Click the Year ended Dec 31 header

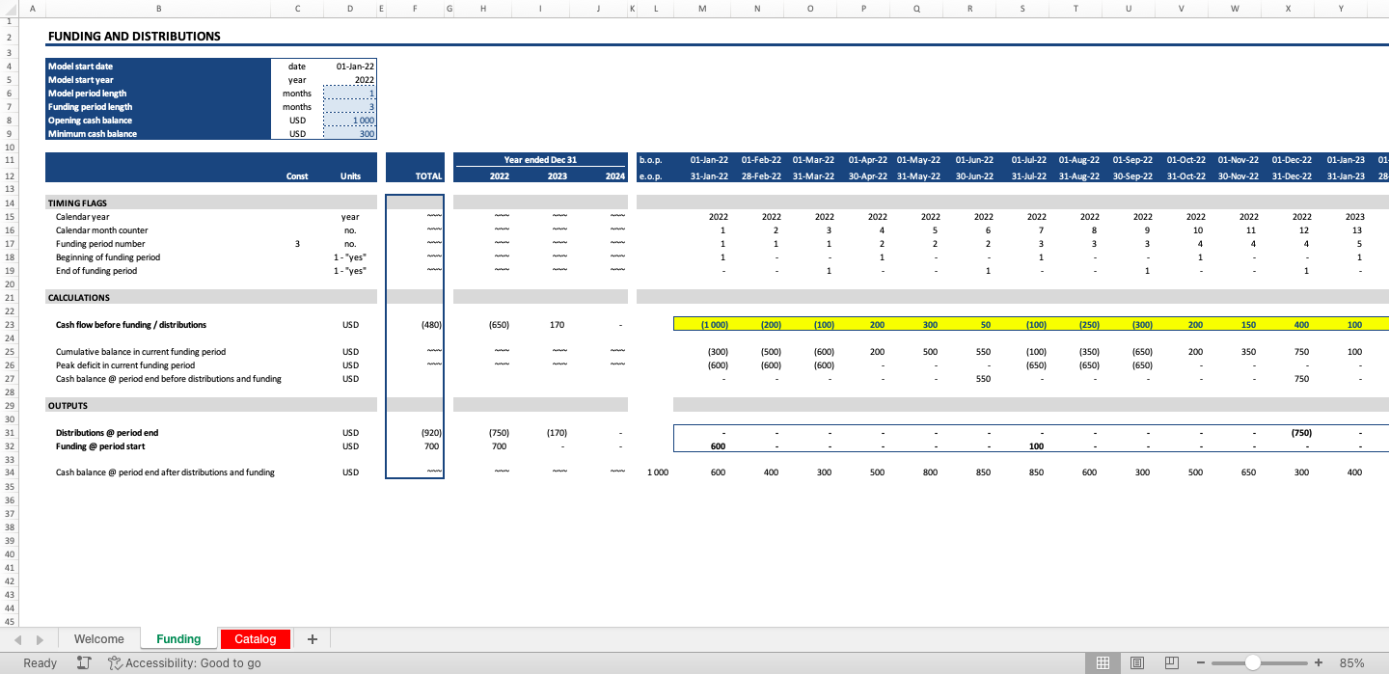point(540,160)
